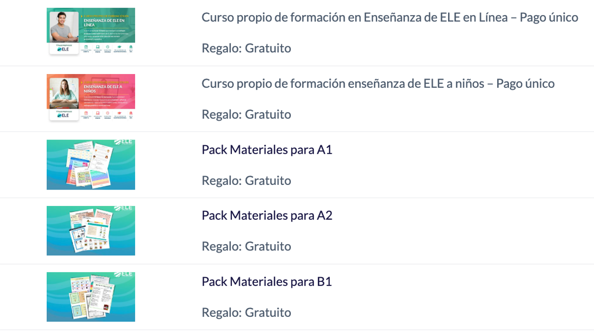594x331 pixels.
Task: Select the 'Pack Materiales para A2' title
Action: coord(267,215)
